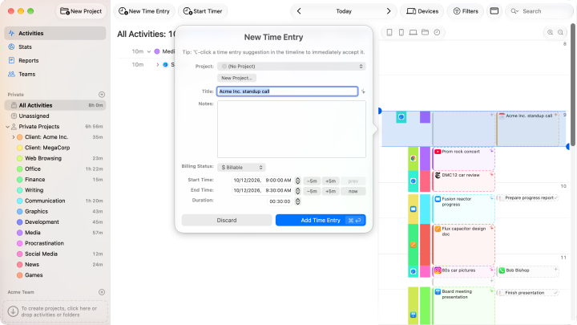This screenshot has height=325, width=577.
Task: Click the End Time stepper arrows
Action: point(297,191)
